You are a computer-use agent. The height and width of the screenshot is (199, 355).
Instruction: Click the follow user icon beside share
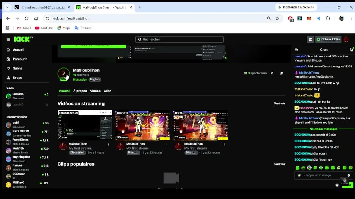click(281, 73)
